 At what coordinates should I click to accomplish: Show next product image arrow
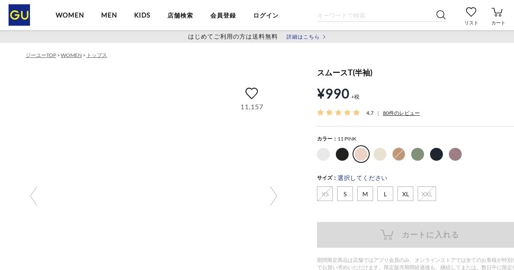click(x=273, y=196)
